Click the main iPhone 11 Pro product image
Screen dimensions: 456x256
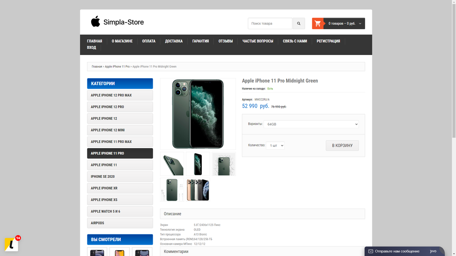(x=198, y=114)
